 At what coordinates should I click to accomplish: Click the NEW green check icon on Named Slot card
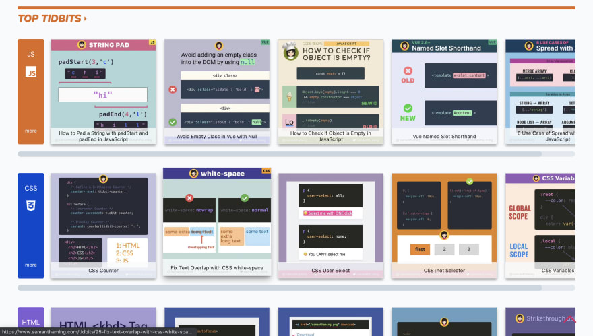408,108
